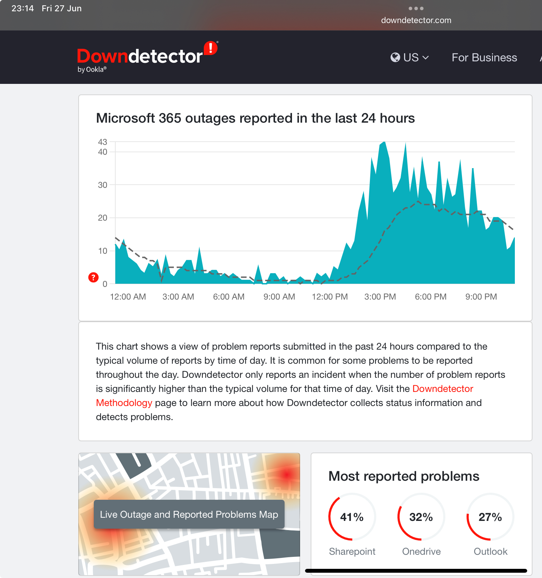Click the Most reported problems heading
The width and height of the screenshot is (542, 578).
click(x=404, y=476)
